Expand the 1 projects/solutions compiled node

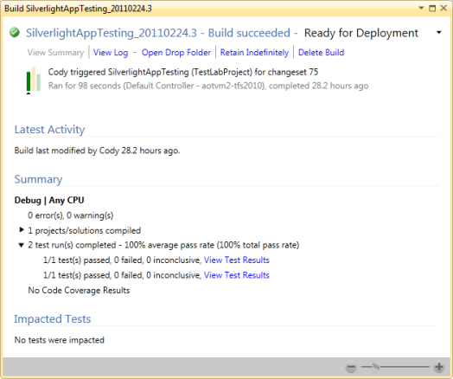[22, 230]
